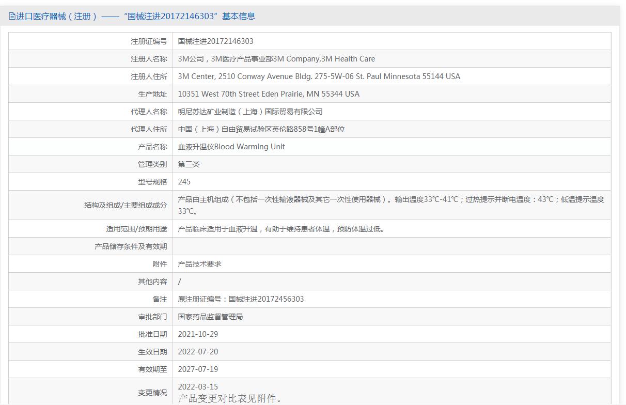Select the change date 2022-03-15

pyautogui.click(x=198, y=387)
